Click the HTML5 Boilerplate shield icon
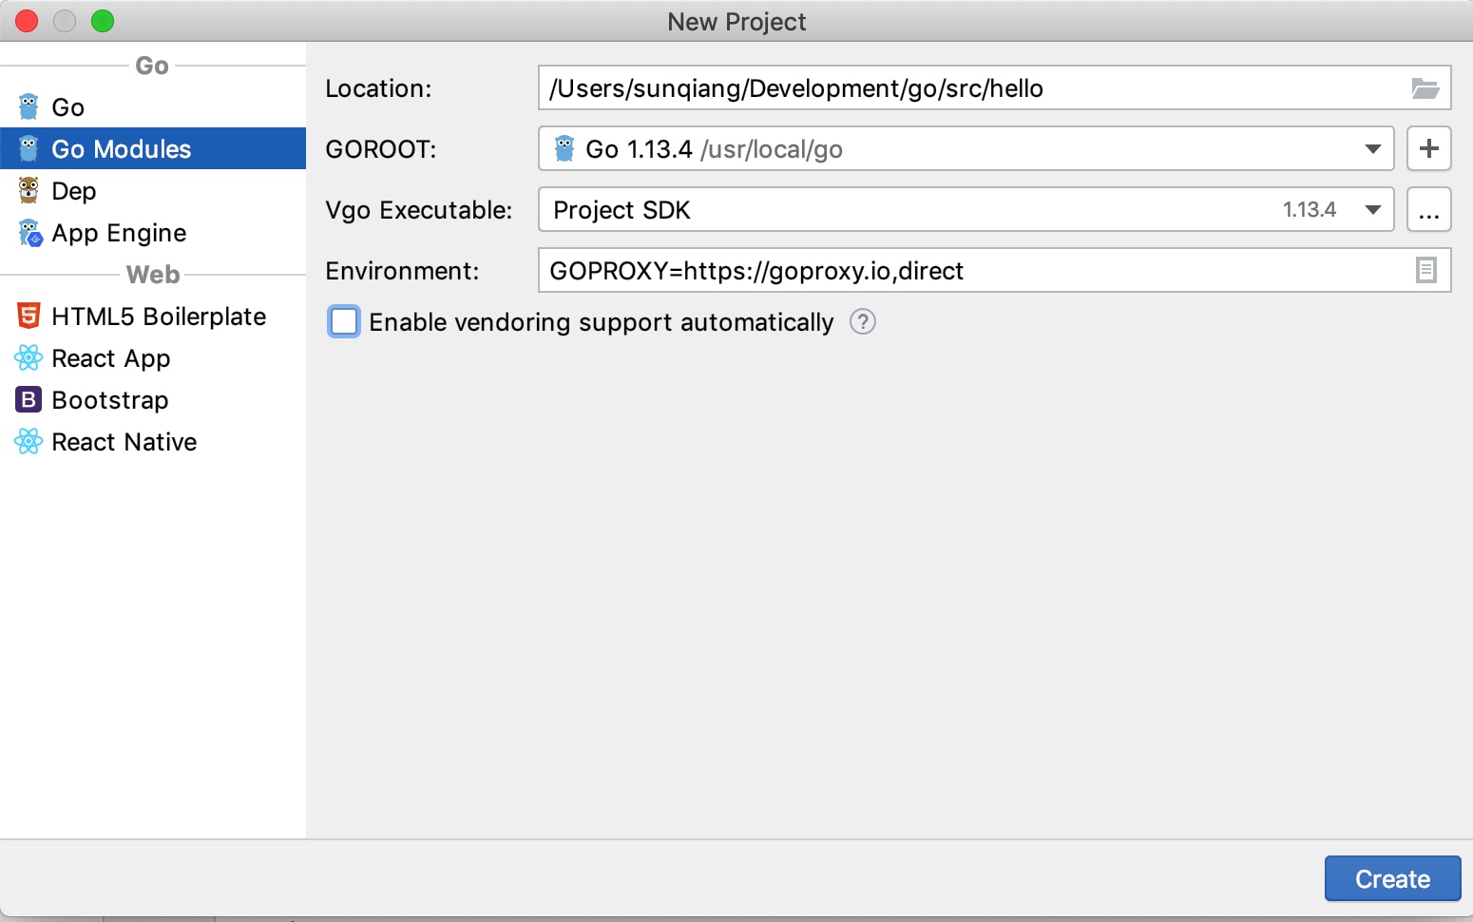The height and width of the screenshot is (922, 1473). coord(29,316)
